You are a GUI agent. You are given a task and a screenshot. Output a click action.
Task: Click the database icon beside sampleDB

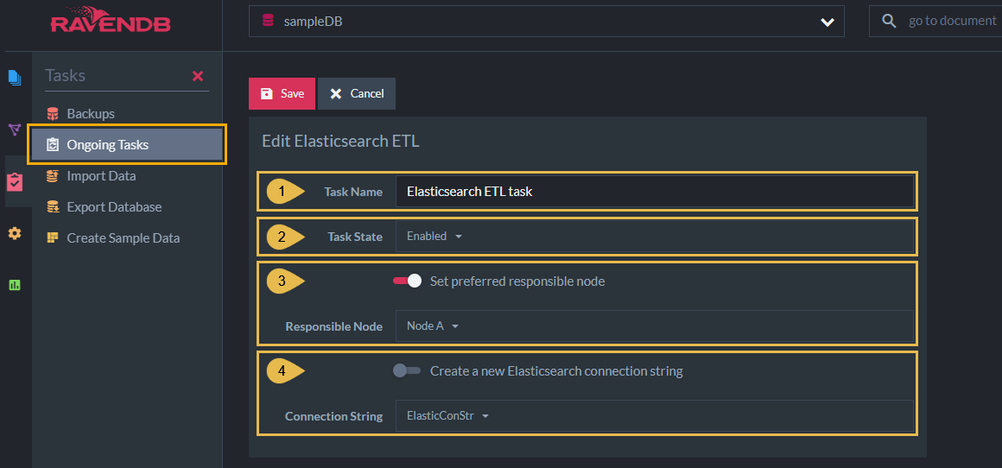268,21
